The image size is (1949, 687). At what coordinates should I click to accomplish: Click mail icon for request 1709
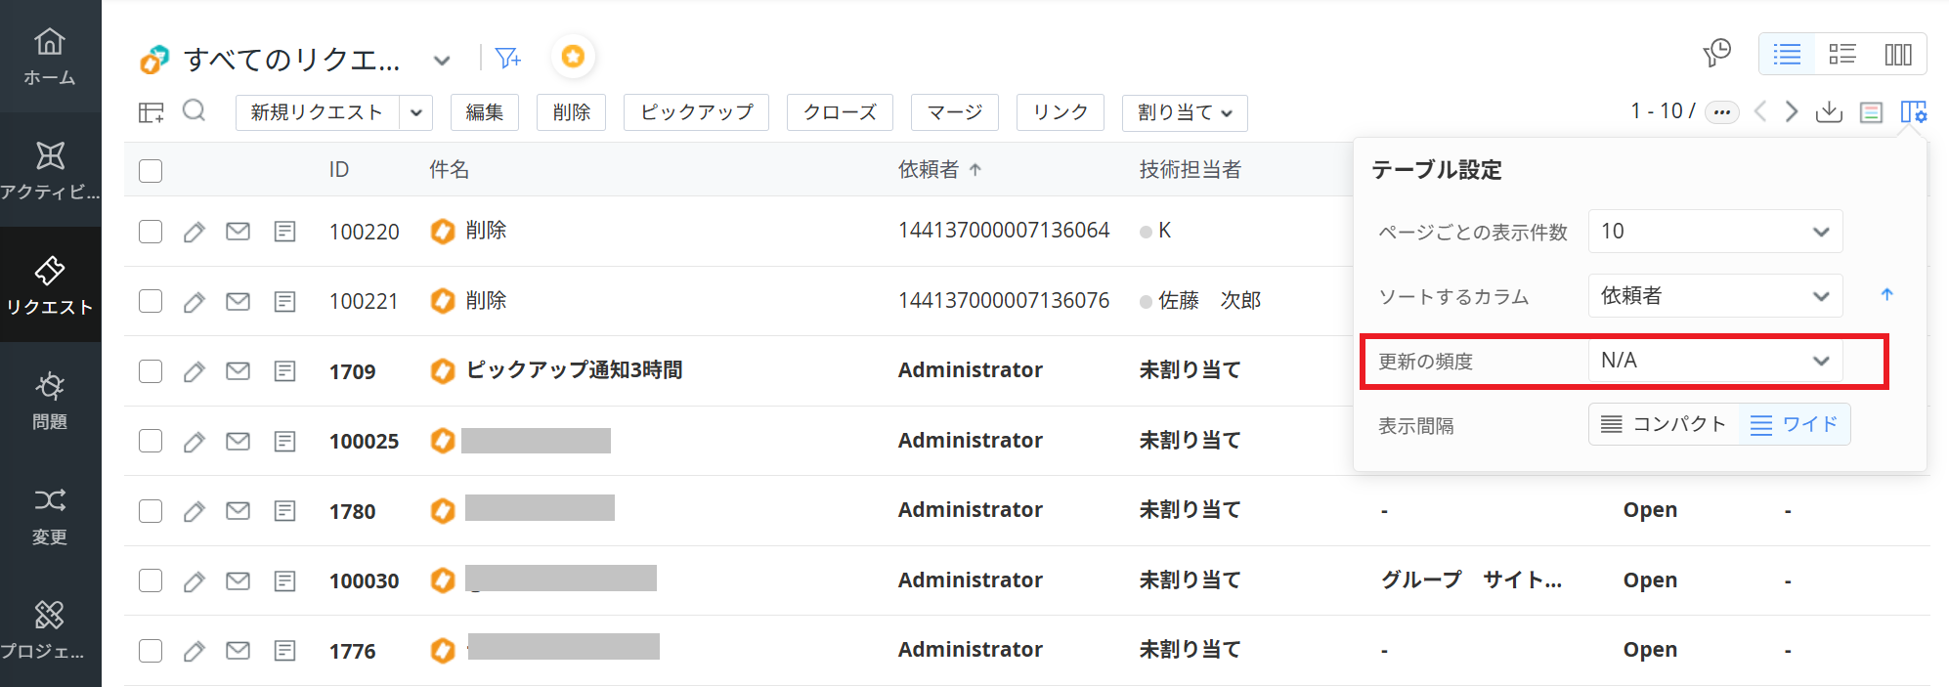[x=238, y=371]
